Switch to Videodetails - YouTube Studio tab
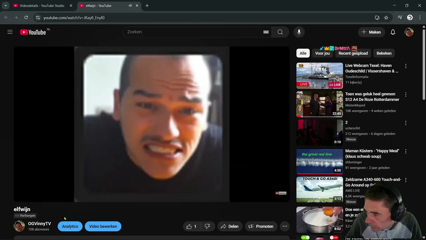Screen dimensions: 426x240 [x=42, y=6]
